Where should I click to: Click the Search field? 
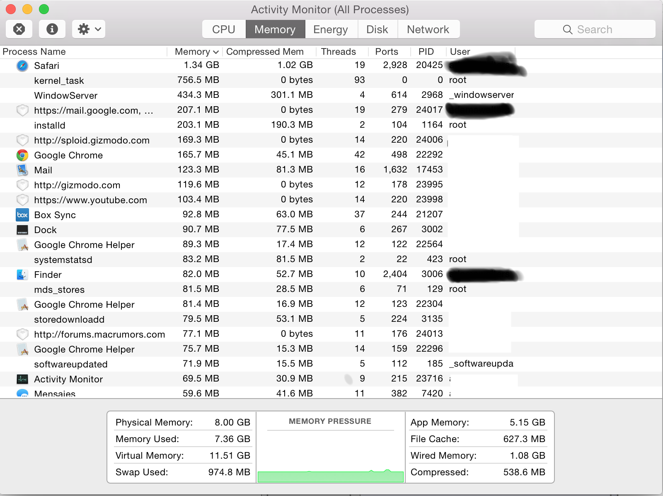(595, 29)
